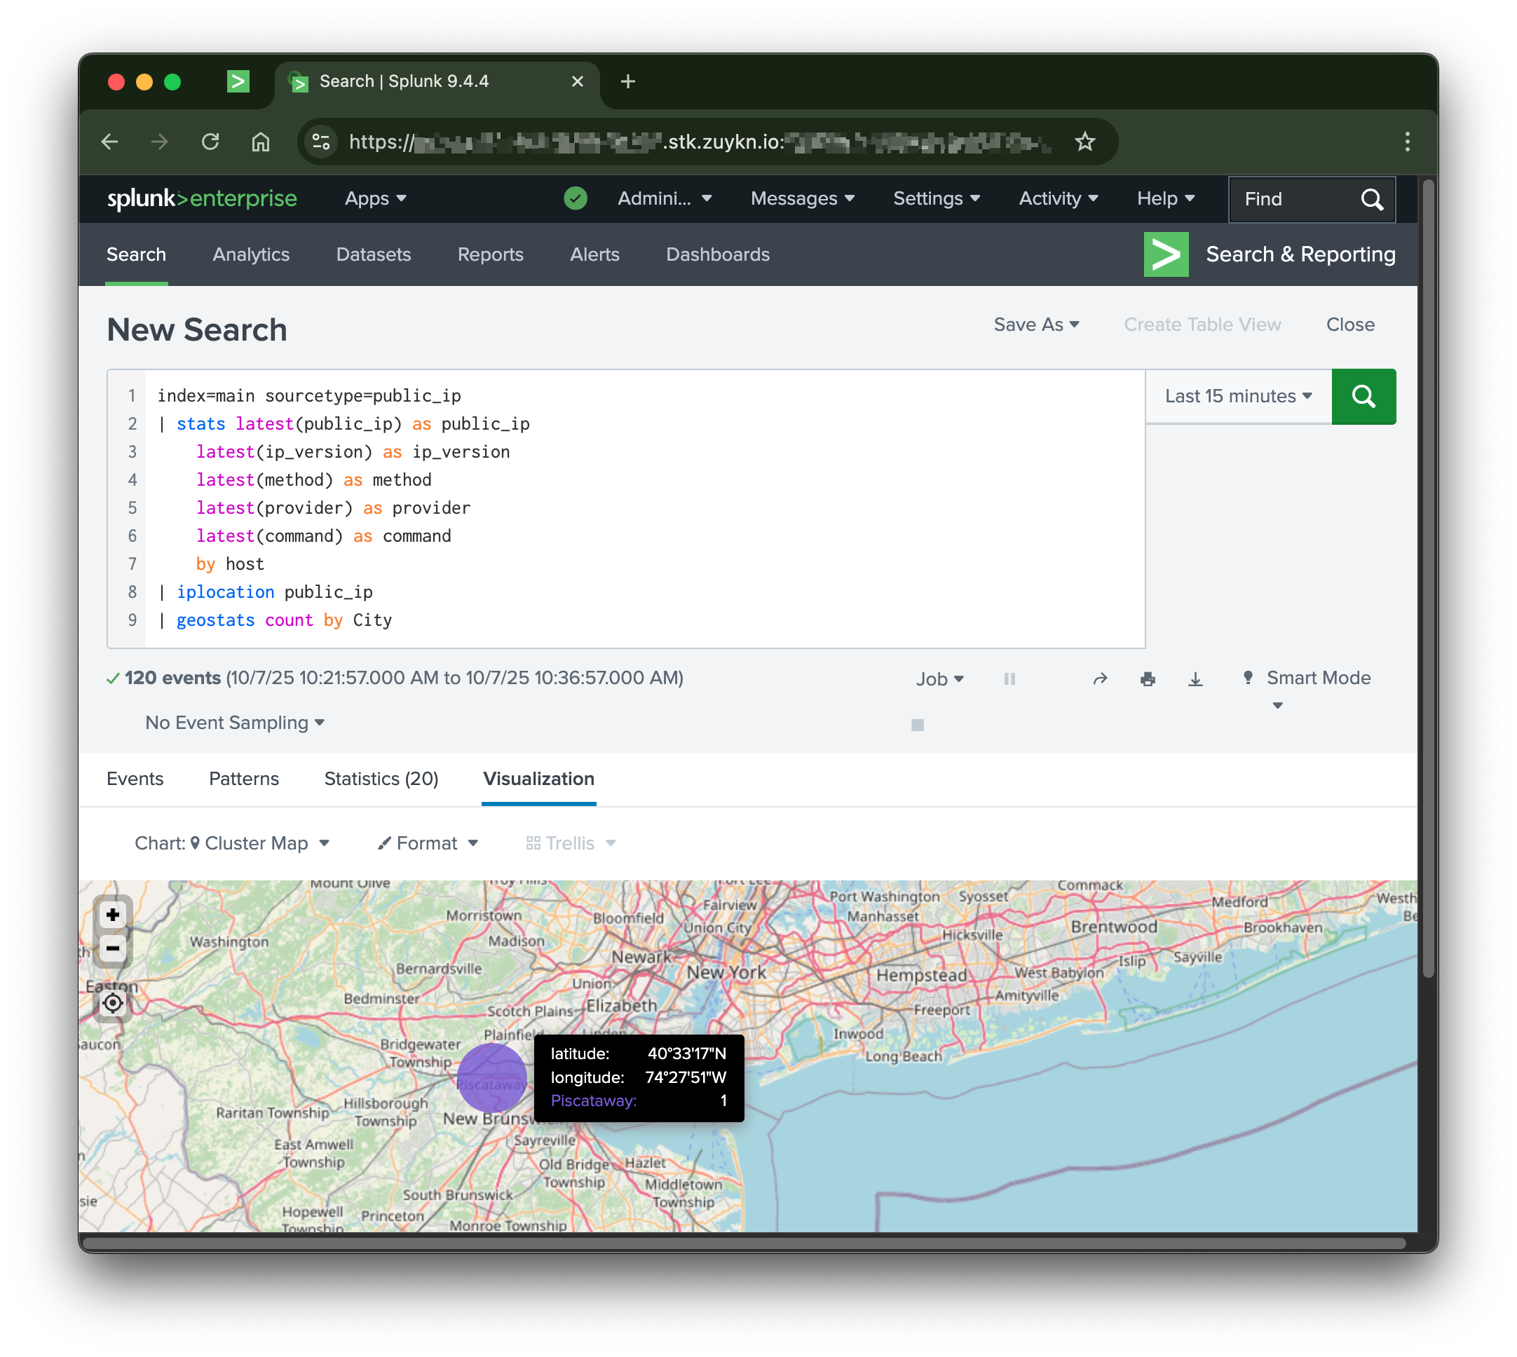
Task: Print the search results
Action: tap(1147, 678)
